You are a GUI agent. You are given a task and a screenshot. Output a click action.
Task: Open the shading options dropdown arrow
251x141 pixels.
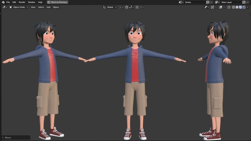pos(247,7)
